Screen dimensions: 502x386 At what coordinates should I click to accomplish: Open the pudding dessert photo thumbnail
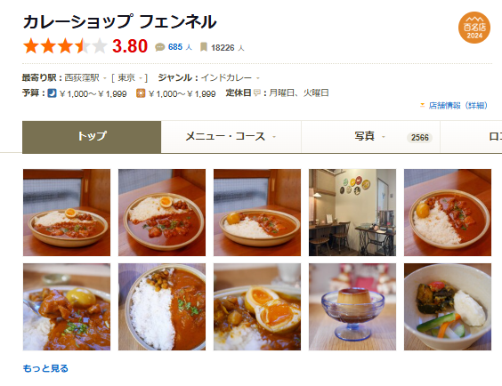click(352, 307)
